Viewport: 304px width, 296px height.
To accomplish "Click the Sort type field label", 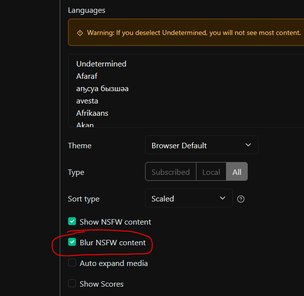I will [83, 199].
